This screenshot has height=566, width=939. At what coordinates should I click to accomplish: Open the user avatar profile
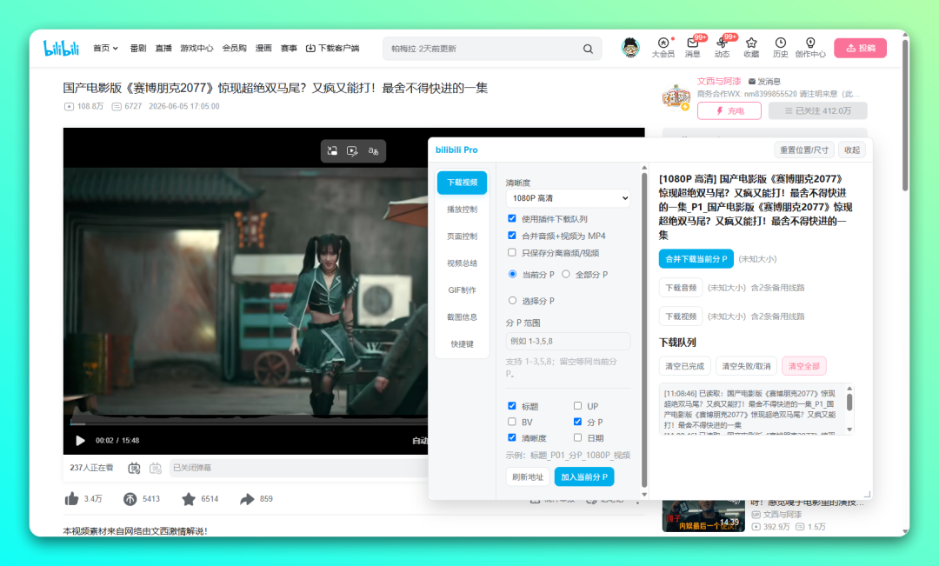tap(630, 47)
